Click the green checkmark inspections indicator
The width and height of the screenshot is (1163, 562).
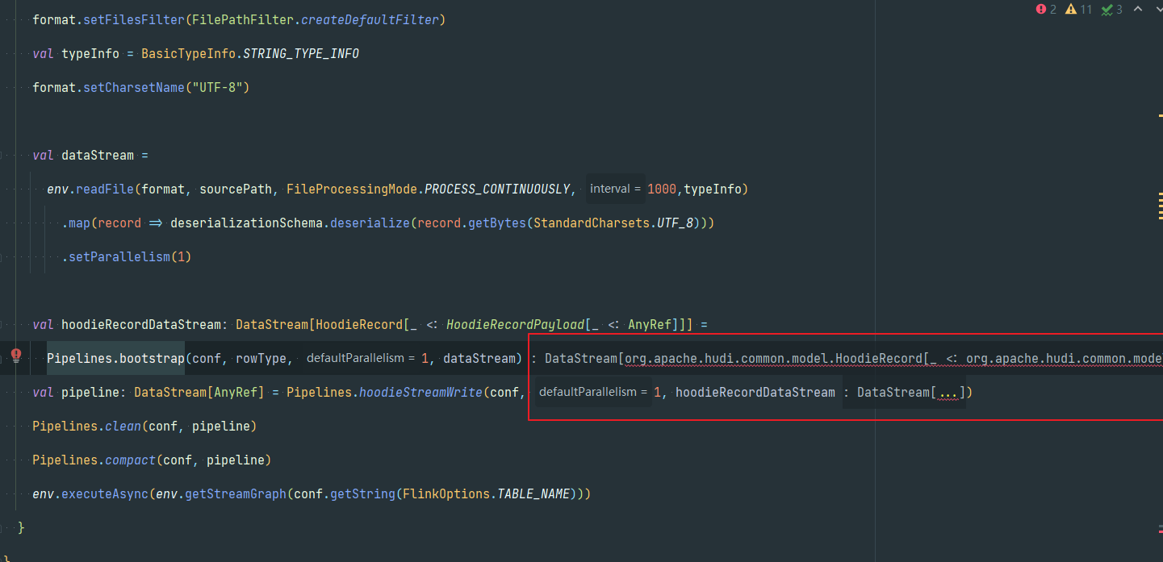click(x=1108, y=10)
